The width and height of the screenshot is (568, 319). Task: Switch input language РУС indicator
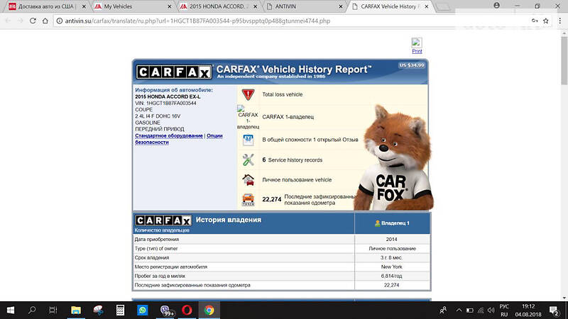(x=504, y=307)
